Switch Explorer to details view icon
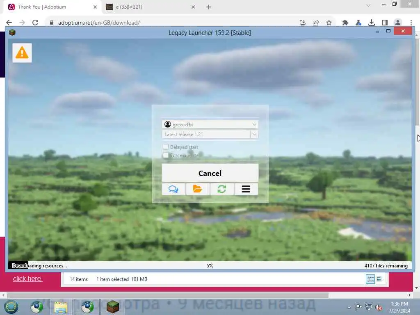The image size is (420, 315). click(370, 279)
